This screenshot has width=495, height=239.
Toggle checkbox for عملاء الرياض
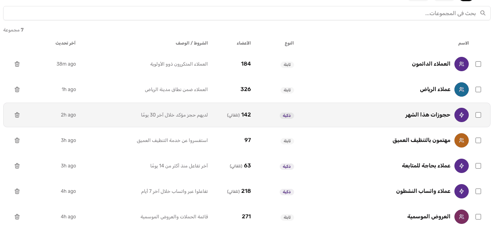(x=478, y=89)
